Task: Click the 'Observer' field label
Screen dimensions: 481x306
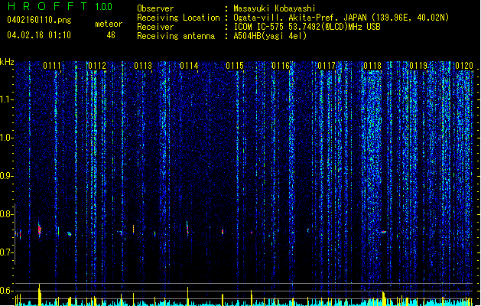Action: (x=155, y=8)
